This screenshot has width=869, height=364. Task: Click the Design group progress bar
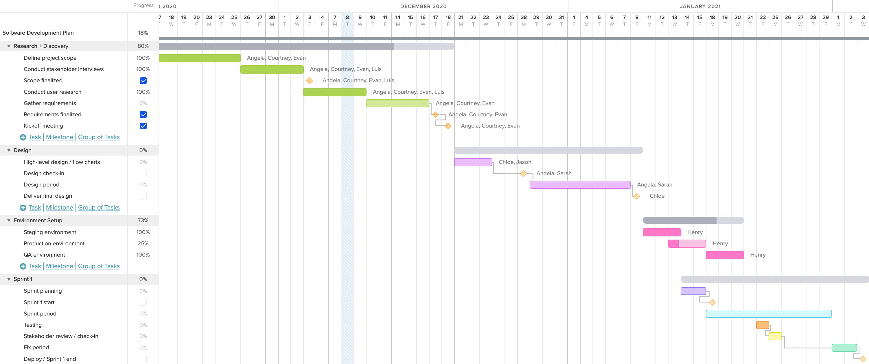coord(549,150)
